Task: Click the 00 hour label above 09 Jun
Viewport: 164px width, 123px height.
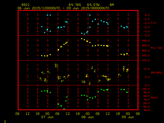Action: [x=128, y=114]
